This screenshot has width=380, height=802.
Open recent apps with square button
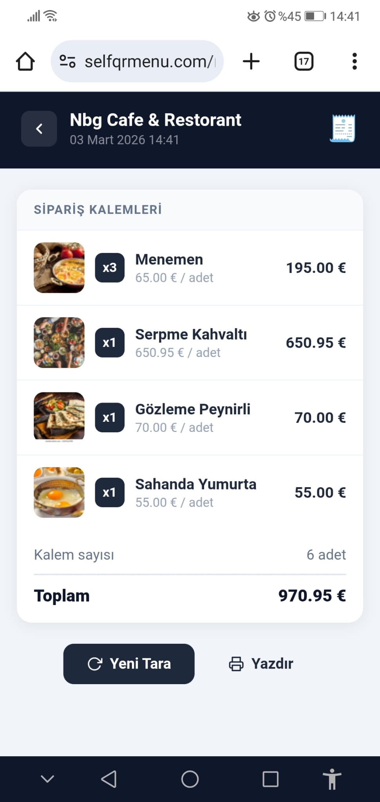270,779
